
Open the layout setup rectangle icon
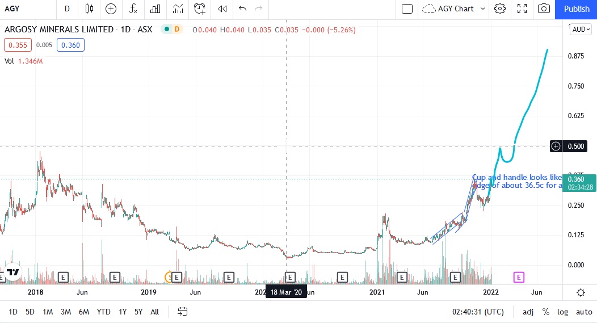(x=407, y=9)
